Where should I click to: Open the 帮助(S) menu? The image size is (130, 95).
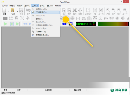58,6
